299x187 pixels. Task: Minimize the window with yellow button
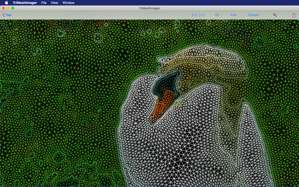tap(8, 8)
